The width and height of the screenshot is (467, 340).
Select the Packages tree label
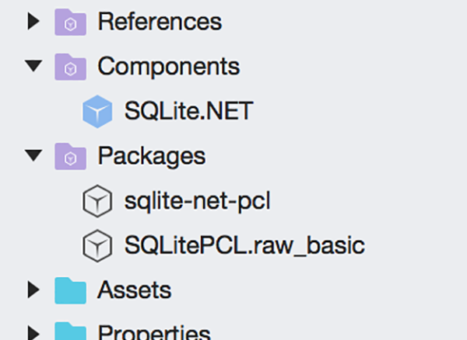pyautogui.click(x=151, y=156)
